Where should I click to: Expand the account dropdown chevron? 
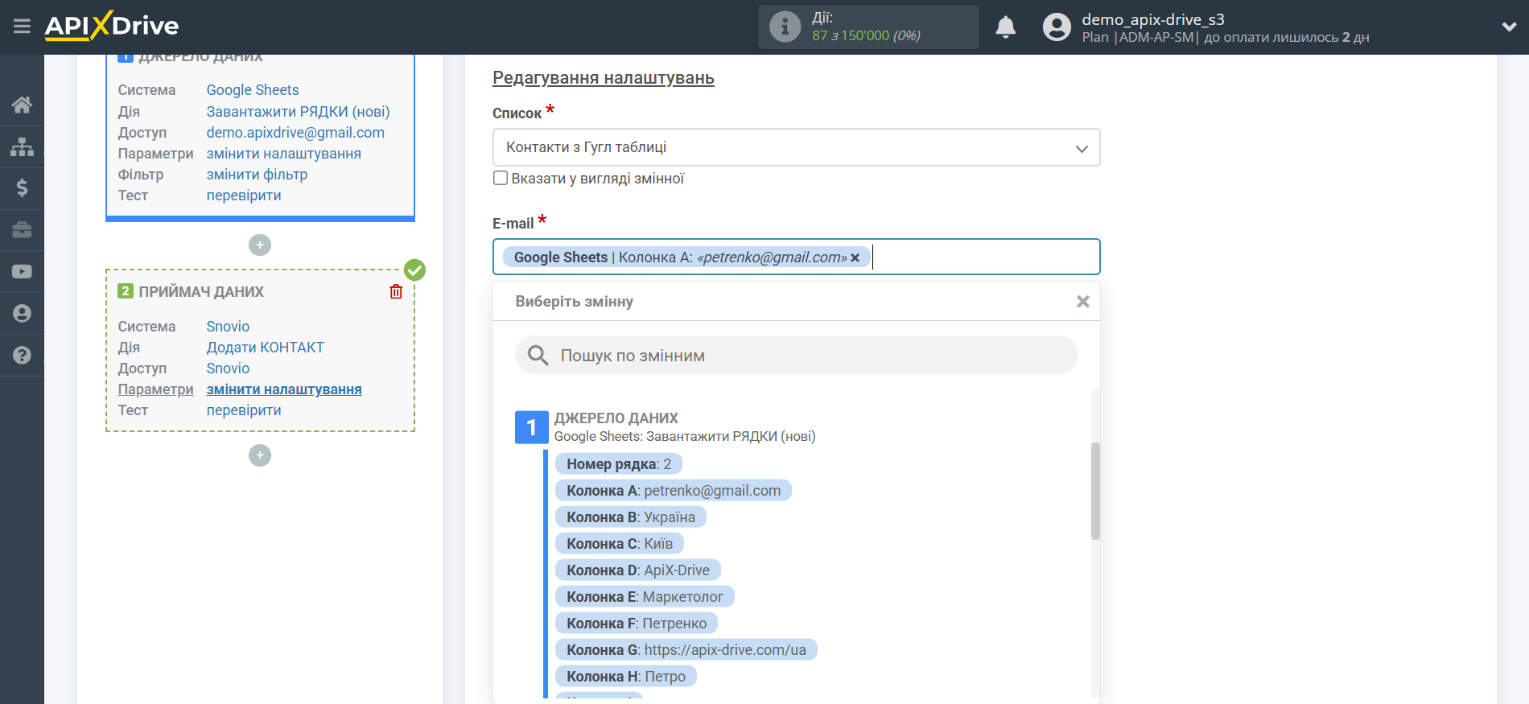1509,27
